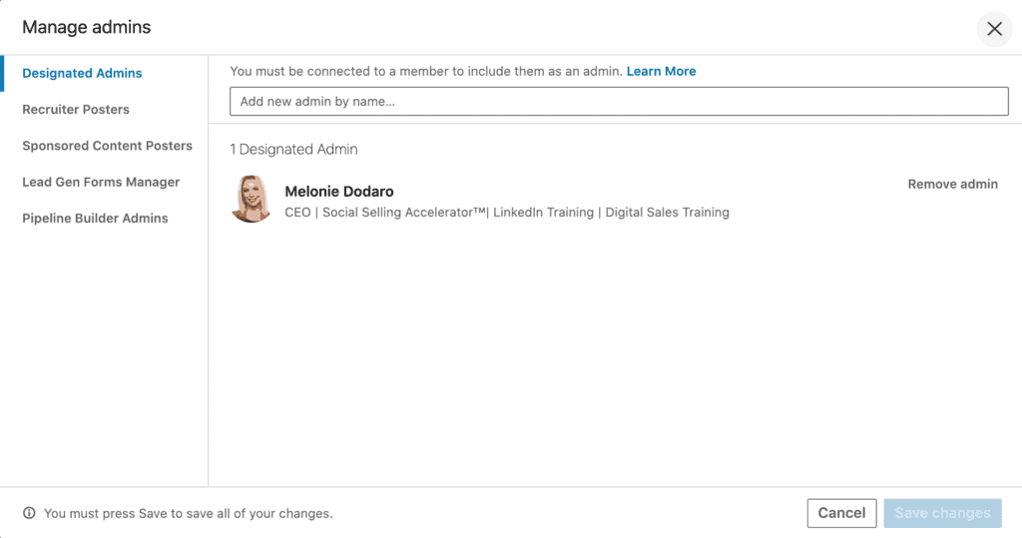Follow the Learn More link
This screenshot has width=1022, height=538.
coord(661,72)
